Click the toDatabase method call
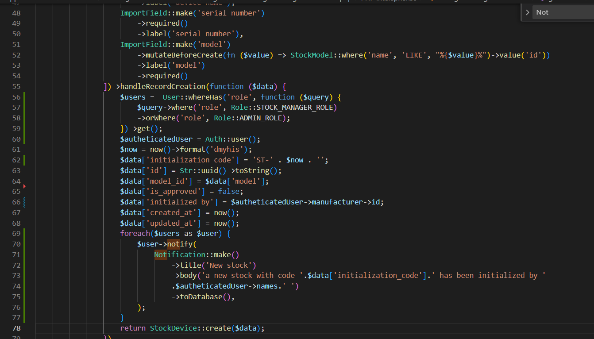The image size is (594, 339). tap(201, 297)
